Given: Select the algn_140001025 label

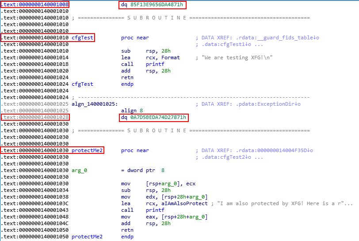Looking at the screenshot, I should click(x=95, y=104).
